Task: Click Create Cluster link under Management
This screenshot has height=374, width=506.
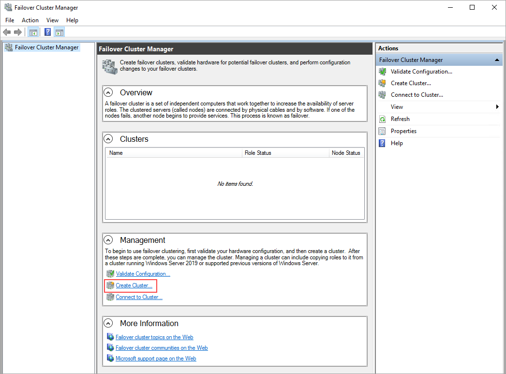Action: (x=134, y=285)
